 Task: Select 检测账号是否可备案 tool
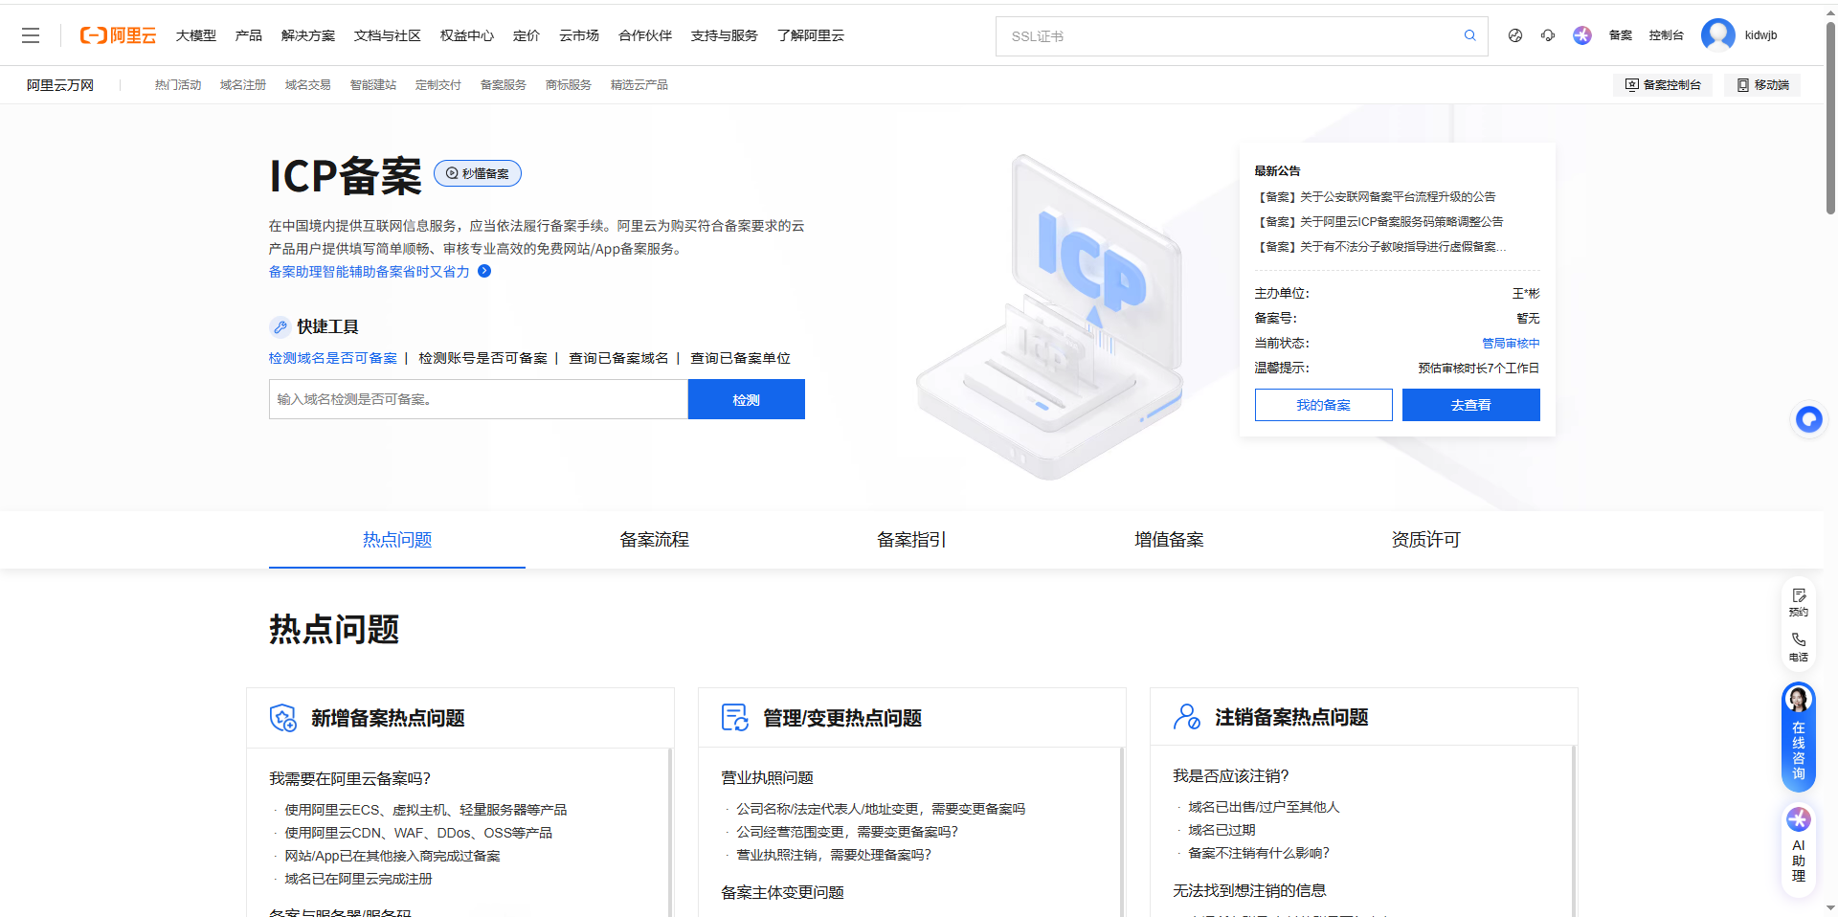coord(483,358)
